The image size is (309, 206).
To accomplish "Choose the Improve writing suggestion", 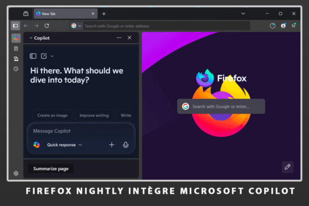I will [x=94, y=115].
